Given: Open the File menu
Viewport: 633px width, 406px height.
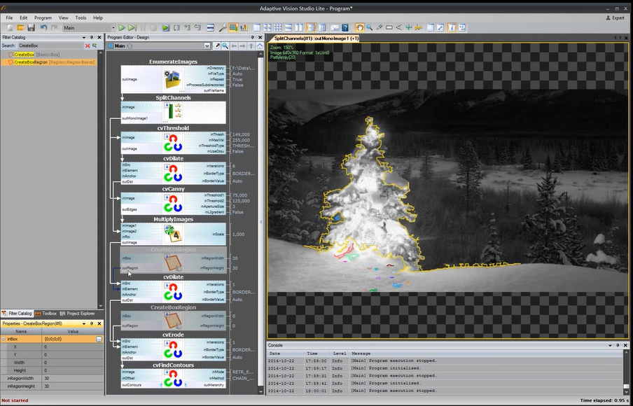Looking at the screenshot, I should [9, 17].
